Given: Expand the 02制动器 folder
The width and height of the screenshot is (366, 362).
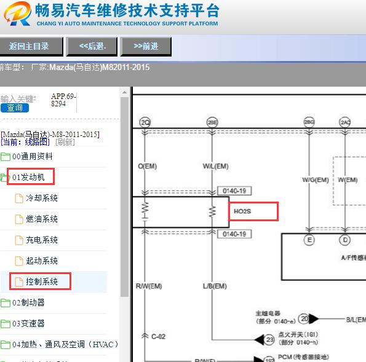Looking at the screenshot, I should (28, 302).
